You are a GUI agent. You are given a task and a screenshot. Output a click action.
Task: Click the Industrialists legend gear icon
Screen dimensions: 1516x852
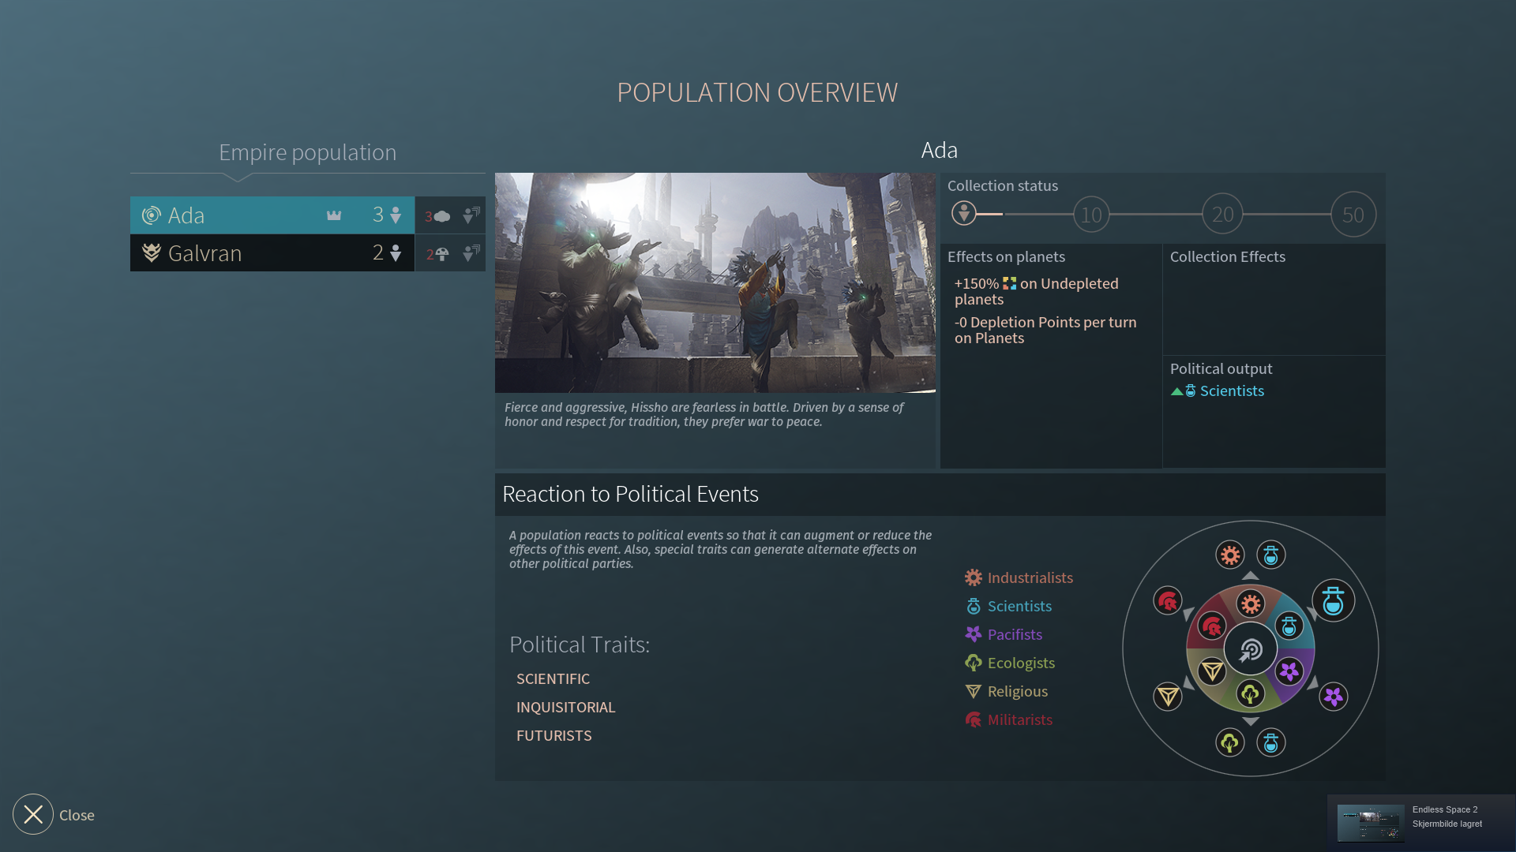point(974,578)
